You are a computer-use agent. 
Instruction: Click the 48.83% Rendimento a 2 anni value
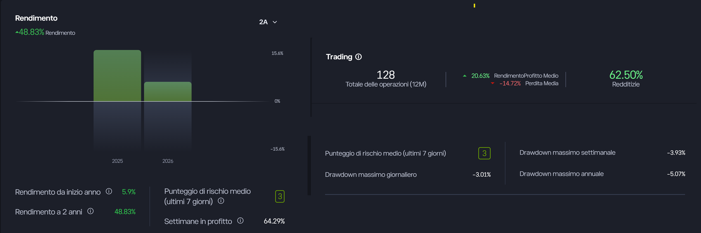coord(125,211)
